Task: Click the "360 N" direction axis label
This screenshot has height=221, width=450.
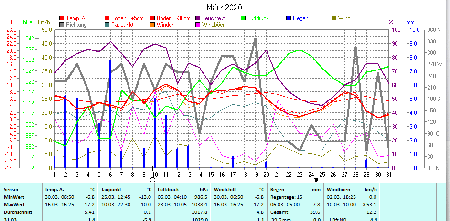Action: coord(434,30)
